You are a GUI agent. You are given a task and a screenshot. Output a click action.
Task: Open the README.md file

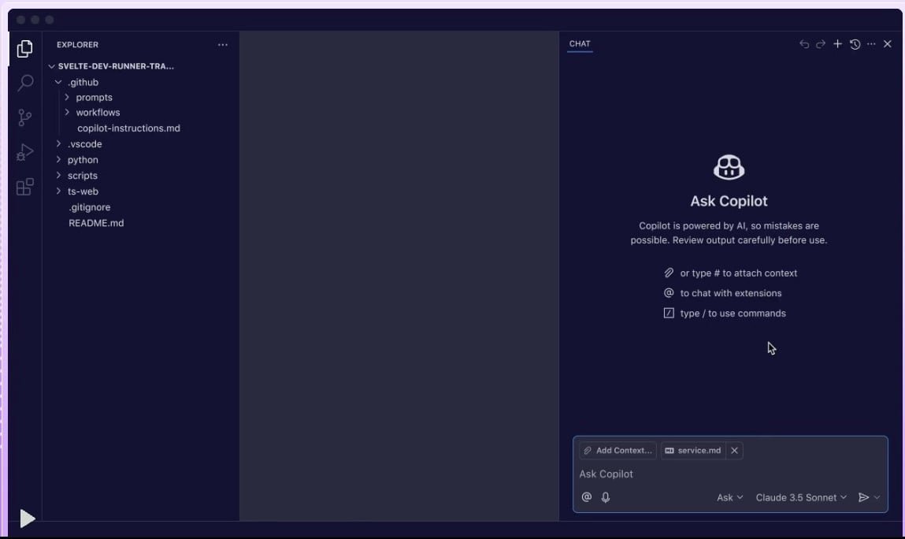pyautogui.click(x=96, y=223)
